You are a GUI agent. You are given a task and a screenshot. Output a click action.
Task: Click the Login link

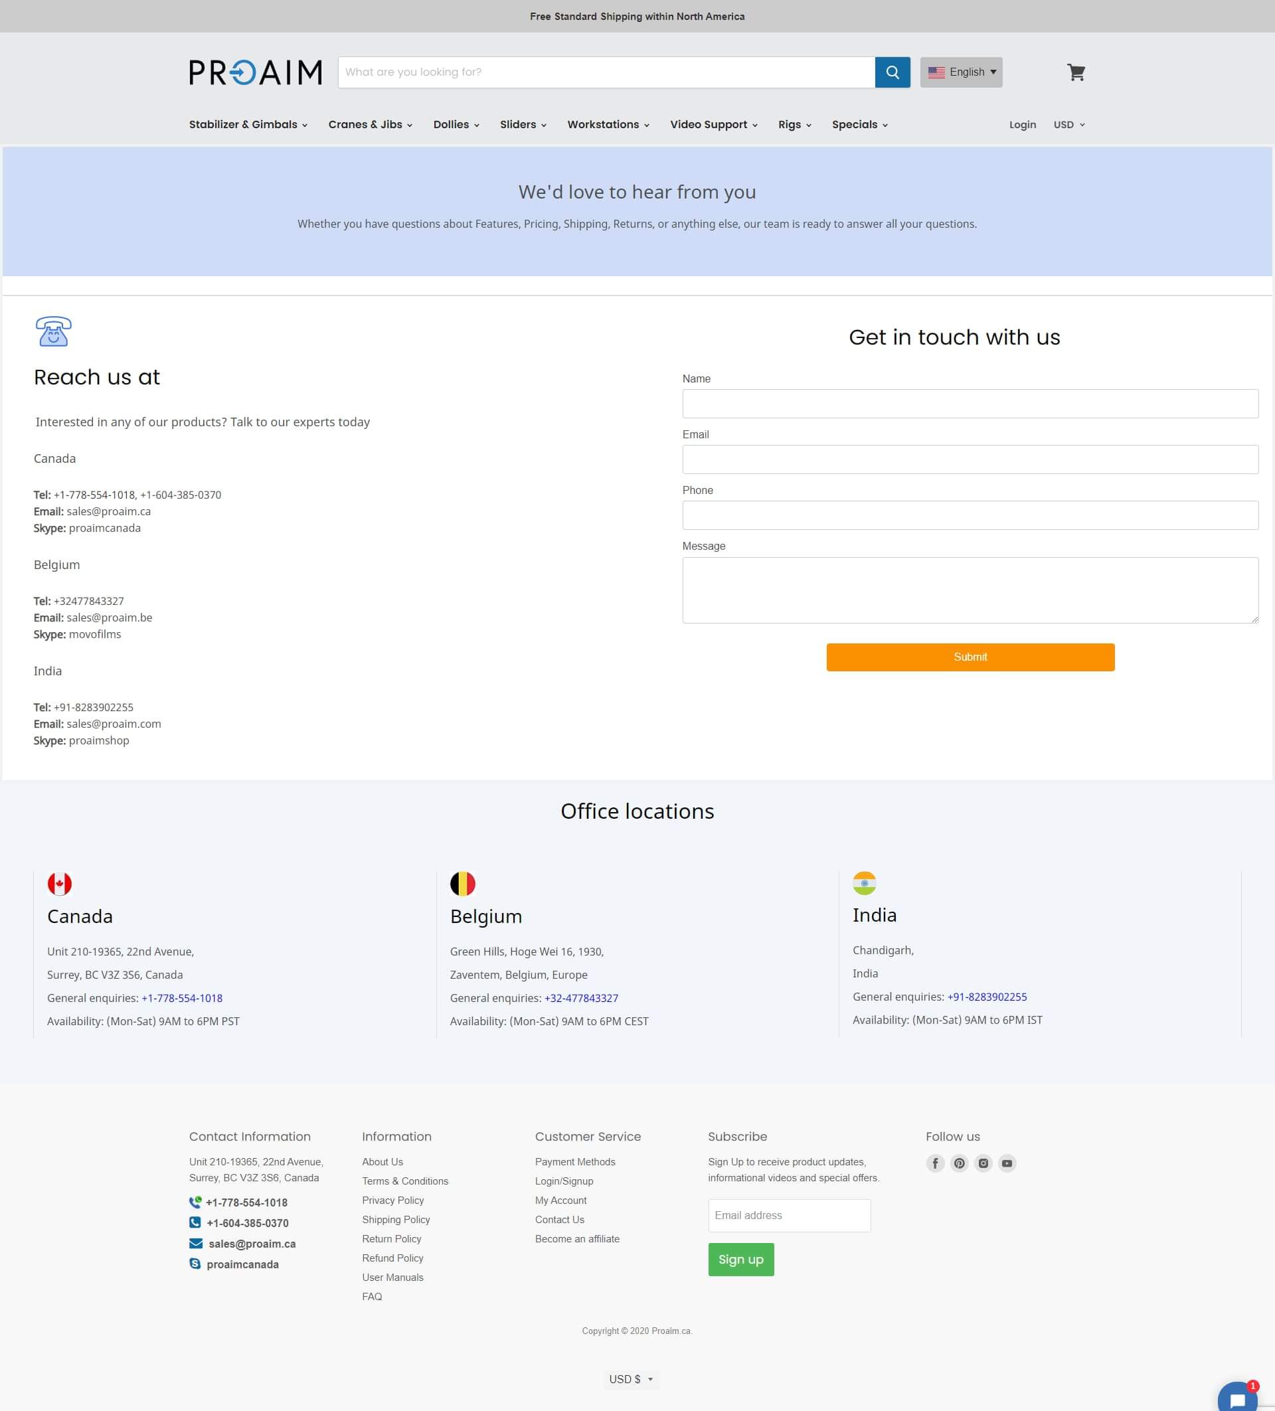click(1022, 125)
